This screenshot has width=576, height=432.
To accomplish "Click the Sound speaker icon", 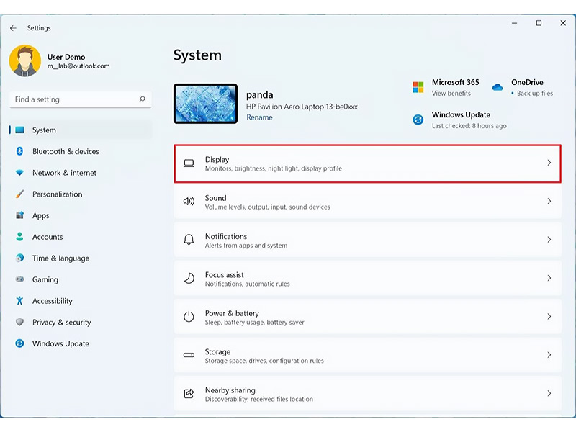I will pos(189,202).
